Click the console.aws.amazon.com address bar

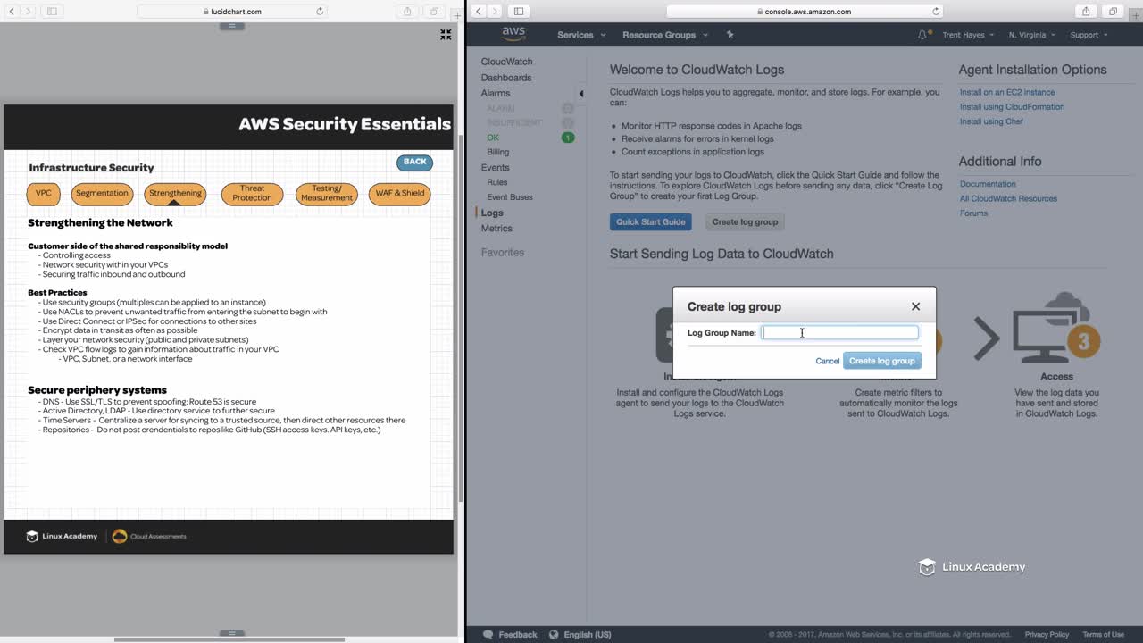point(805,12)
